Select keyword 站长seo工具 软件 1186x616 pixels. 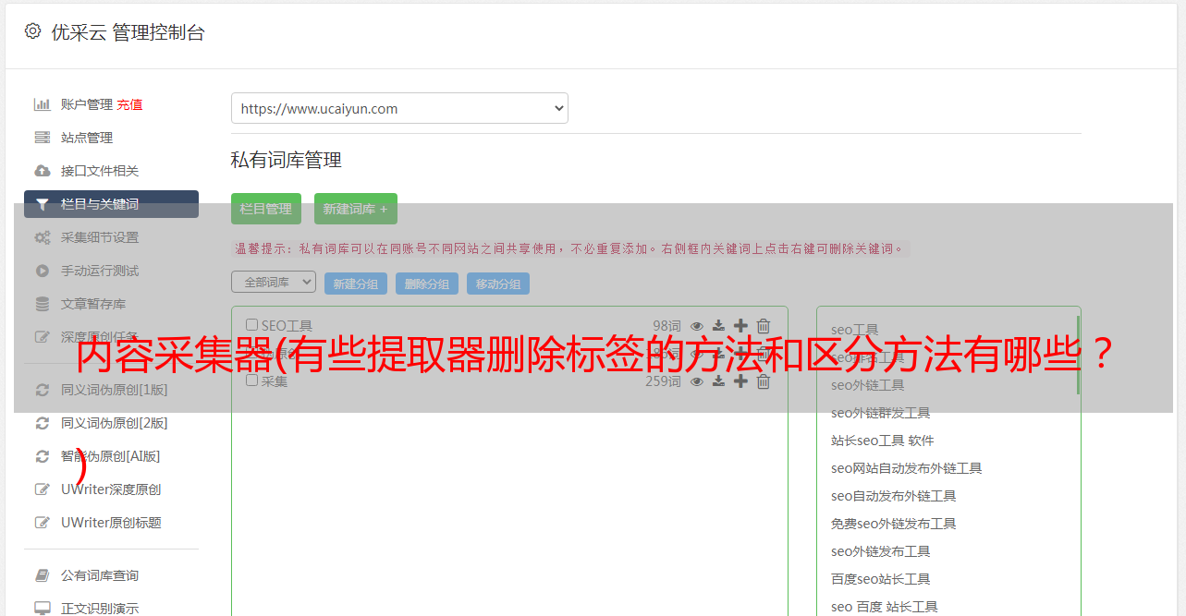coord(882,441)
